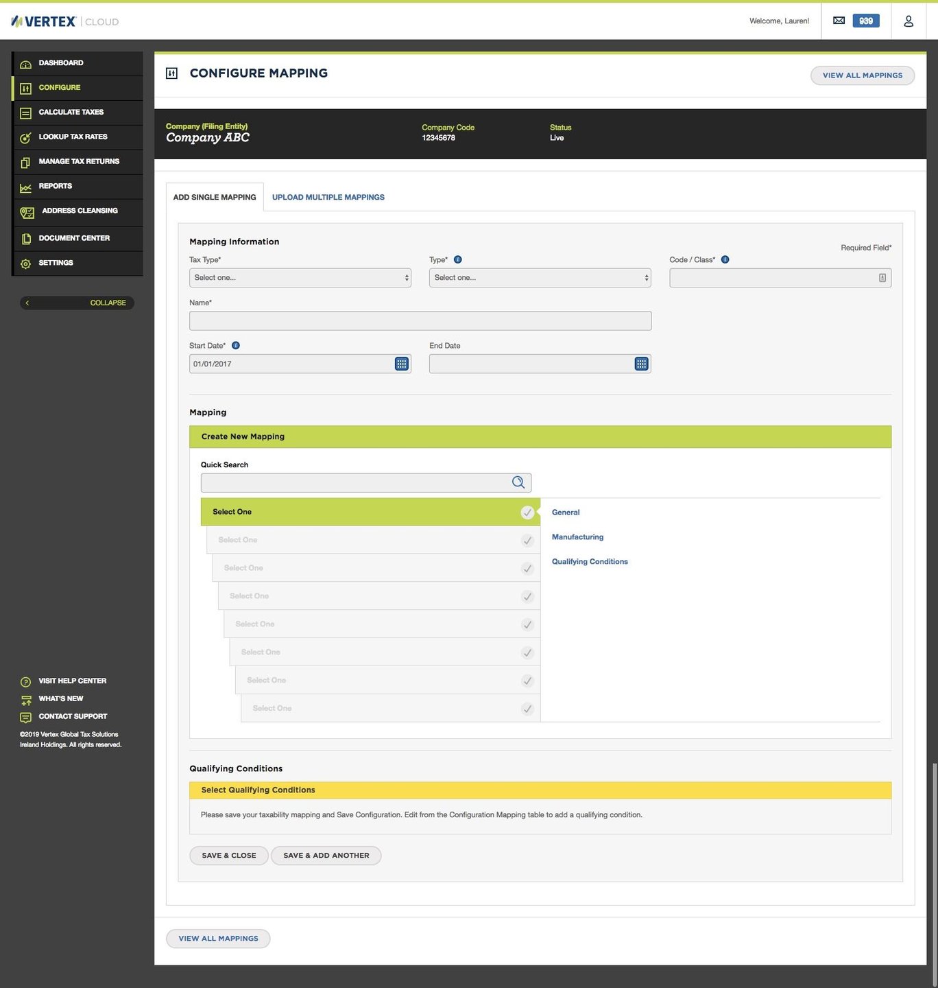Click the checkmark on the green Select One row
This screenshot has width=938, height=988.
527,513
